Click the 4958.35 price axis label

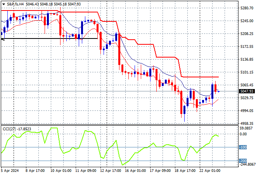point(247,123)
